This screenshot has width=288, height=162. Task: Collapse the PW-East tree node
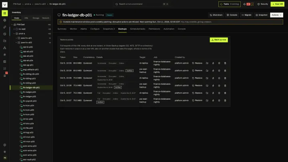point(12,24)
